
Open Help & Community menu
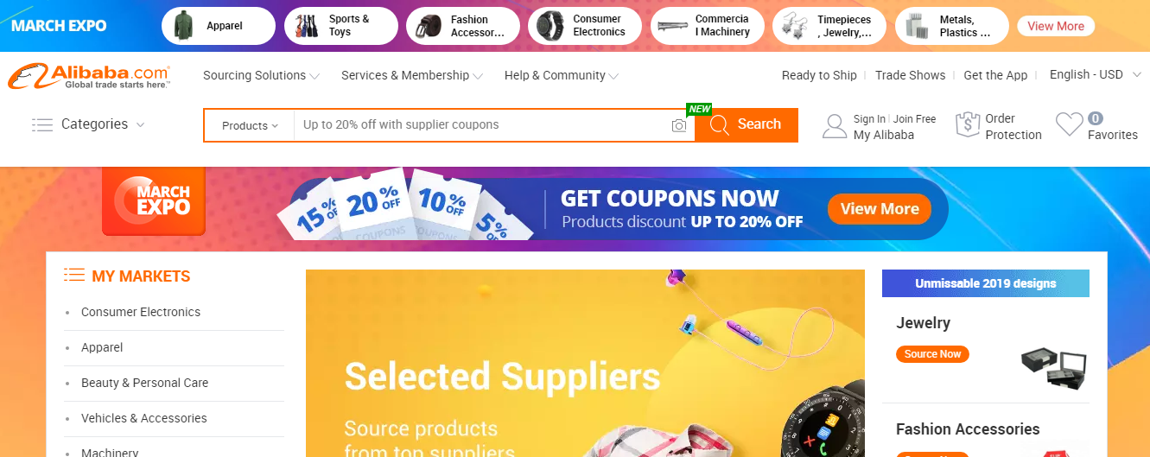coord(562,75)
